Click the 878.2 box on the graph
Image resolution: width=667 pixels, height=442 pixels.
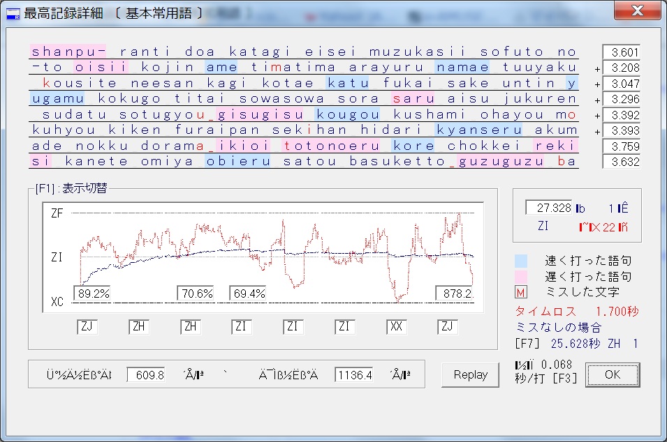click(x=455, y=294)
